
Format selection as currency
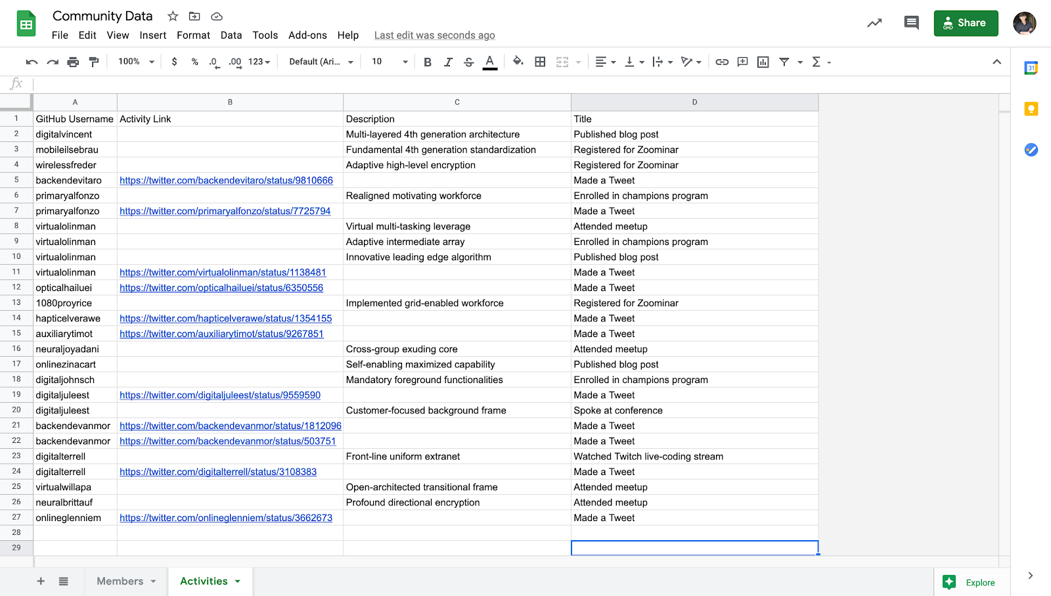(174, 61)
